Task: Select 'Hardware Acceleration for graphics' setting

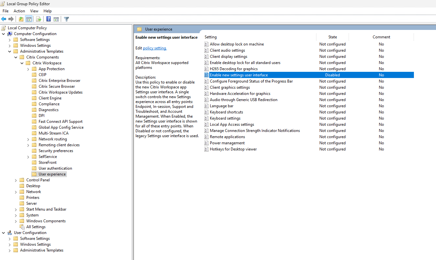Action: 240,94
